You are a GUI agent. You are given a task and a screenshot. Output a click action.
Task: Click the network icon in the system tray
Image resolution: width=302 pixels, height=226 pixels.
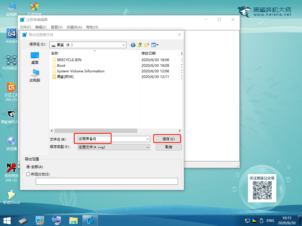pyautogui.click(x=247, y=221)
